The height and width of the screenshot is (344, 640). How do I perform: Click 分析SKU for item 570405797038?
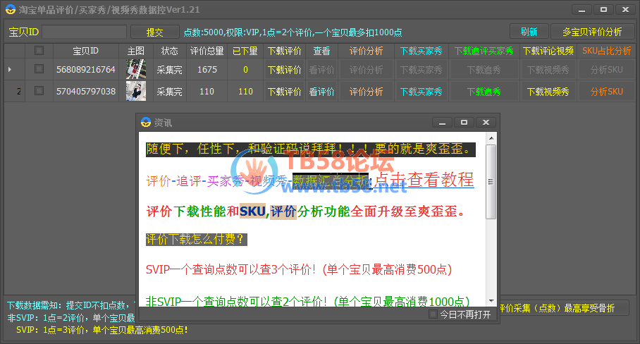(607, 92)
